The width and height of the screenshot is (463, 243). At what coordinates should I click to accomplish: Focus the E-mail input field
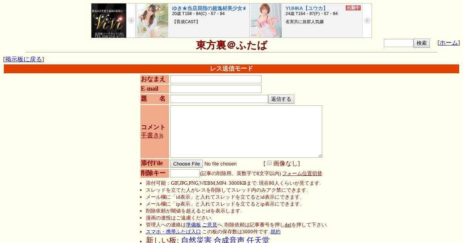click(x=216, y=89)
